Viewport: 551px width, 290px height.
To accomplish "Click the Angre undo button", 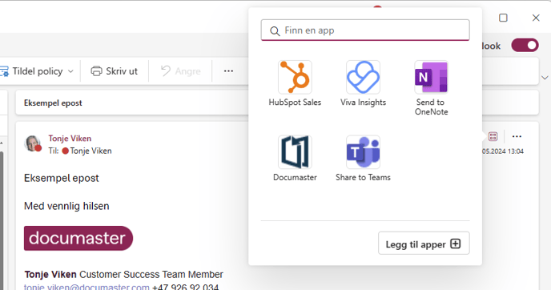I will point(181,71).
